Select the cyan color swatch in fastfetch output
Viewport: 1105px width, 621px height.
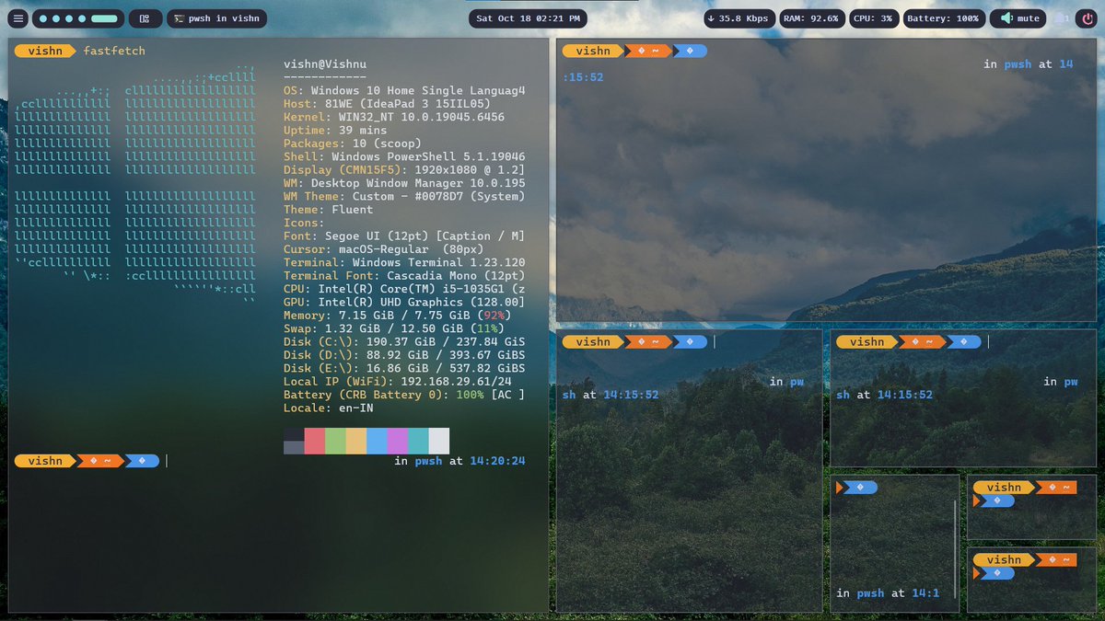point(418,441)
